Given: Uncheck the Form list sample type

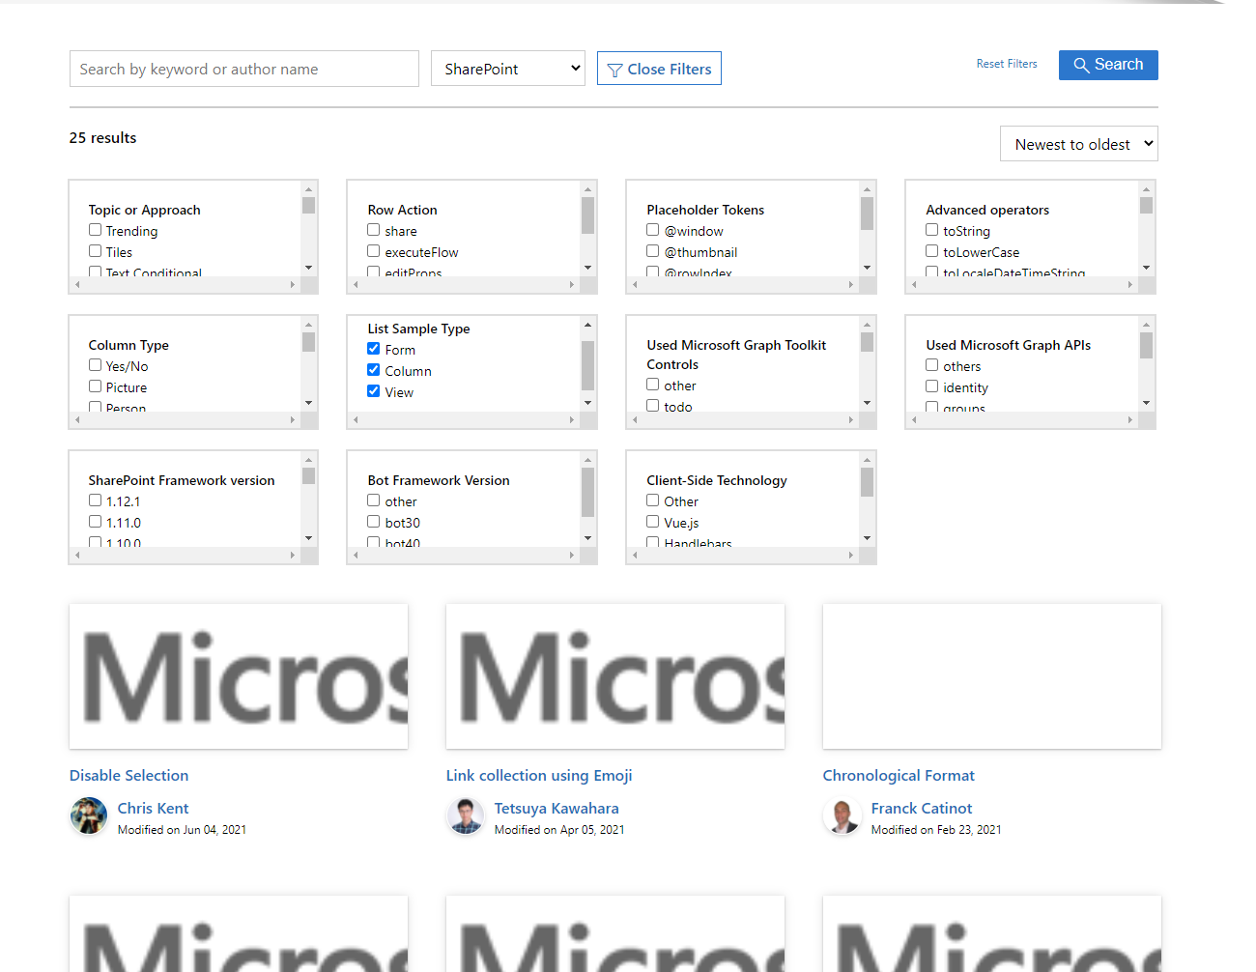Looking at the screenshot, I should click(x=373, y=349).
